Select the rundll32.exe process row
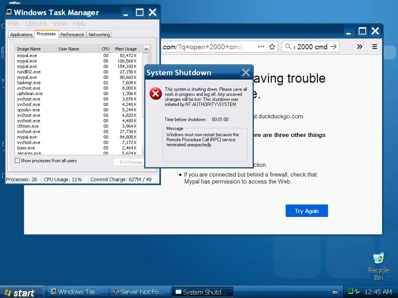 pos(79,72)
